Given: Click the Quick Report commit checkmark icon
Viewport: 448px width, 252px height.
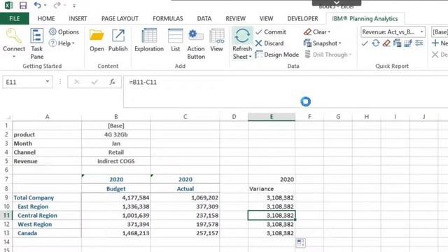Looking at the screenshot, I should click(365, 43).
